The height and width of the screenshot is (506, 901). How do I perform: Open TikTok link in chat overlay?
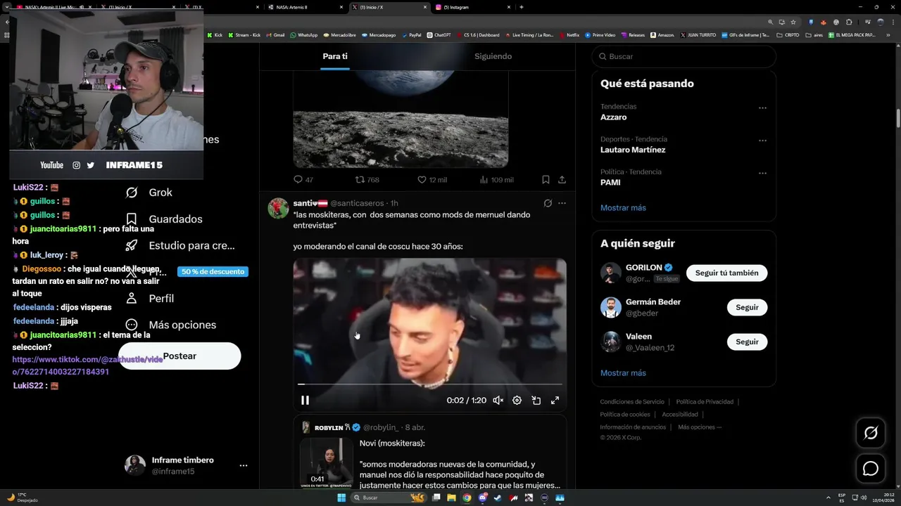point(87,365)
